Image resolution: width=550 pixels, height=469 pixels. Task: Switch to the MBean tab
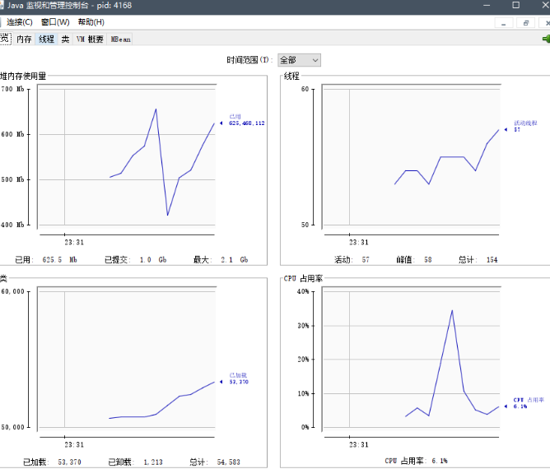120,39
